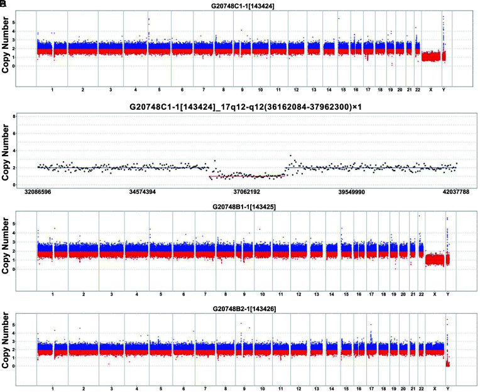Click x-axis value 37062192
This screenshot has width=480, height=392.
pyautogui.click(x=247, y=192)
